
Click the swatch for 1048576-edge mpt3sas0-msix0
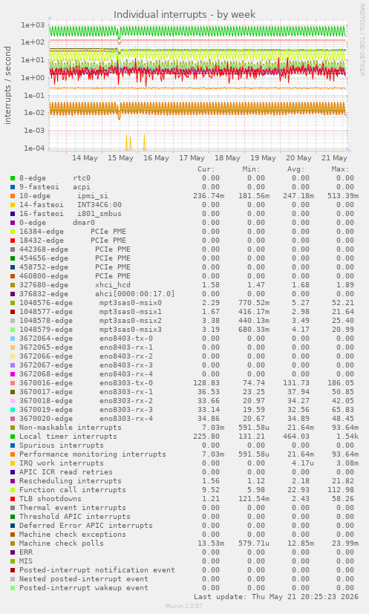click(13, 303)
